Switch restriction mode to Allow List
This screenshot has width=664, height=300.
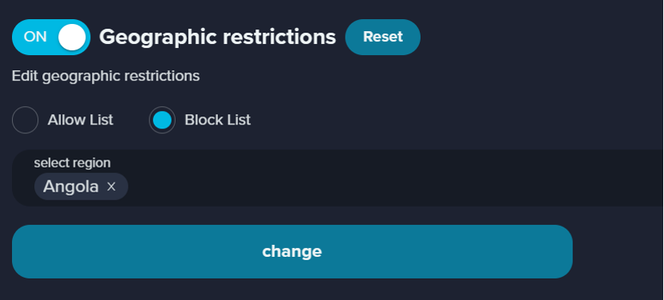[25, 120]
